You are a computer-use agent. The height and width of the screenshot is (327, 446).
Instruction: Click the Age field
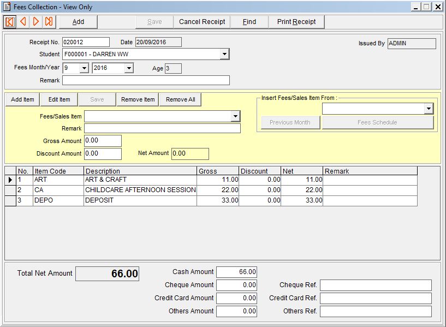(173, 69)
